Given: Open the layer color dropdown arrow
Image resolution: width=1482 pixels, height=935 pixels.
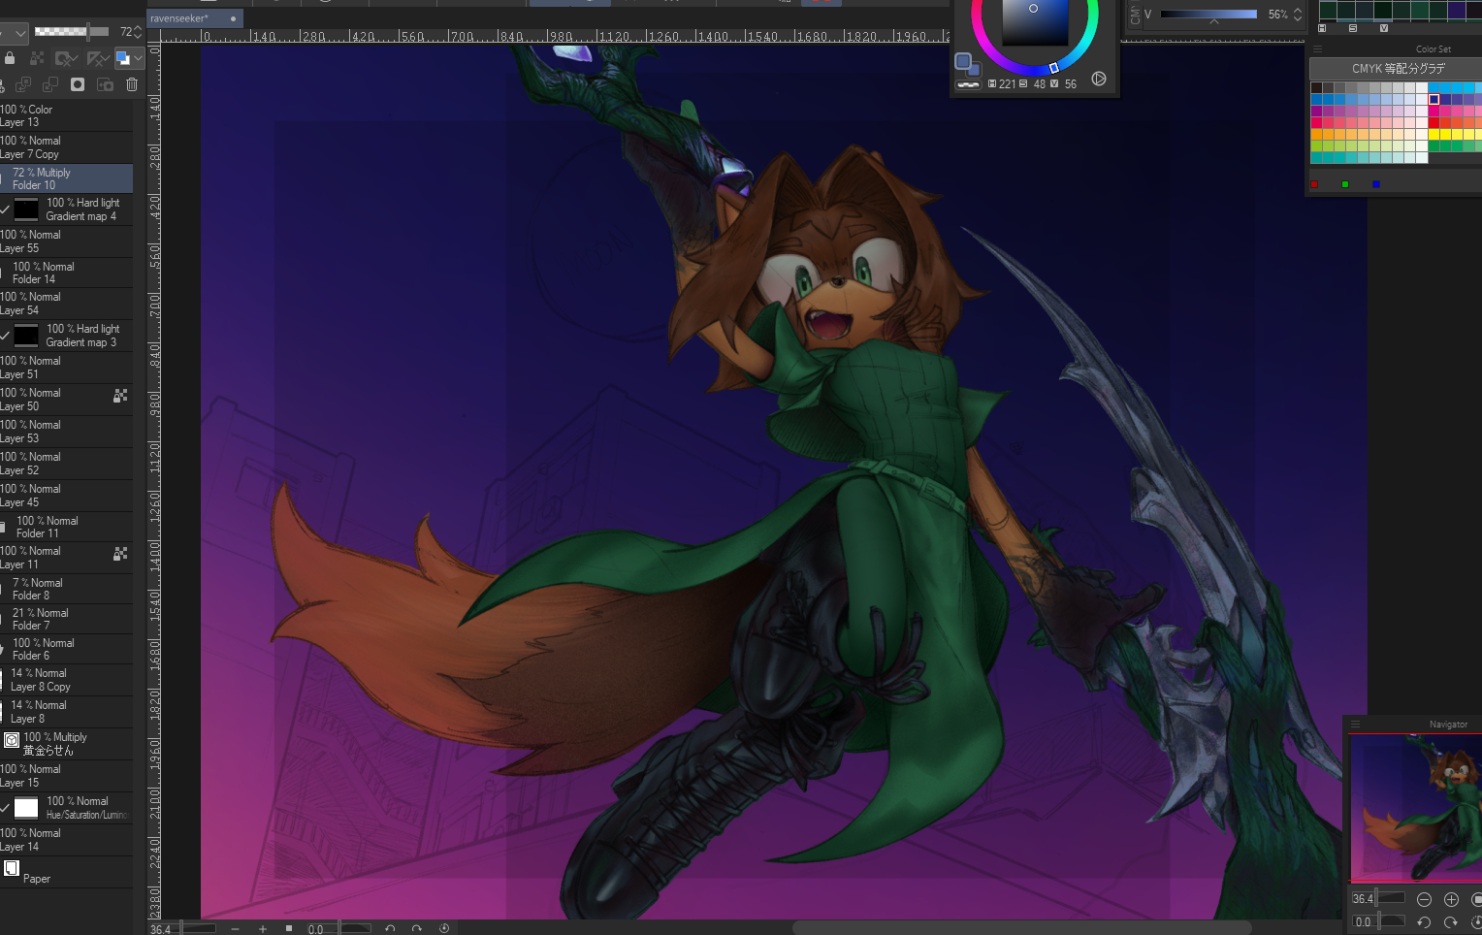Looking at the screenshot, I should pos(139,58).
